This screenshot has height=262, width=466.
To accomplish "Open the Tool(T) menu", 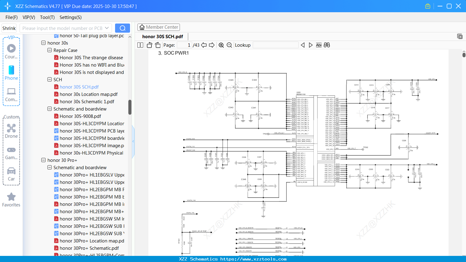I will click(x=47, y=17).
